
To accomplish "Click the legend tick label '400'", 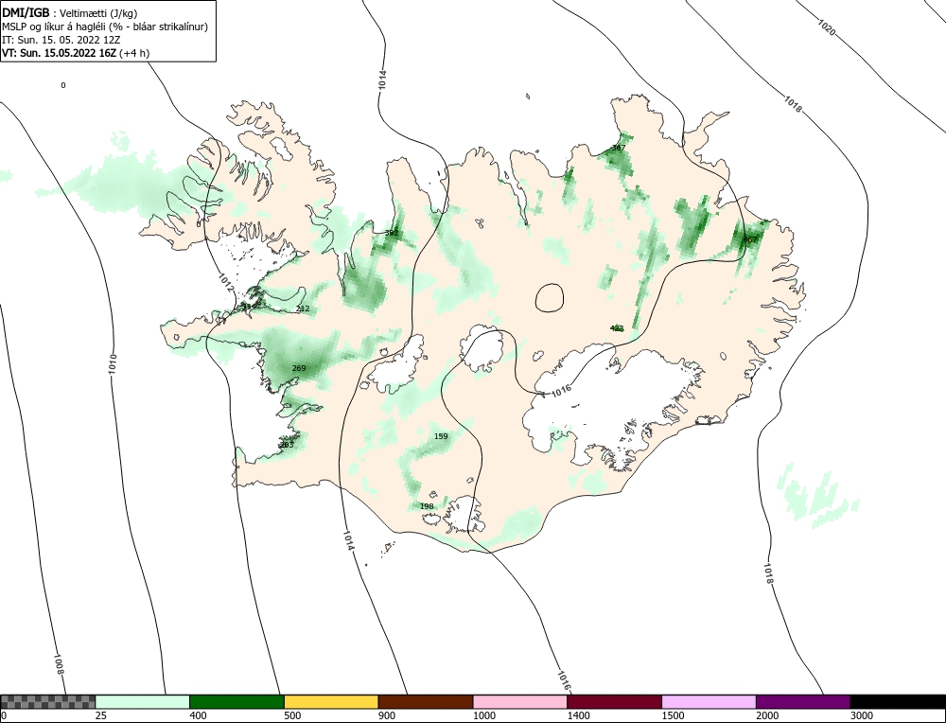I will (x=198, y=715).
